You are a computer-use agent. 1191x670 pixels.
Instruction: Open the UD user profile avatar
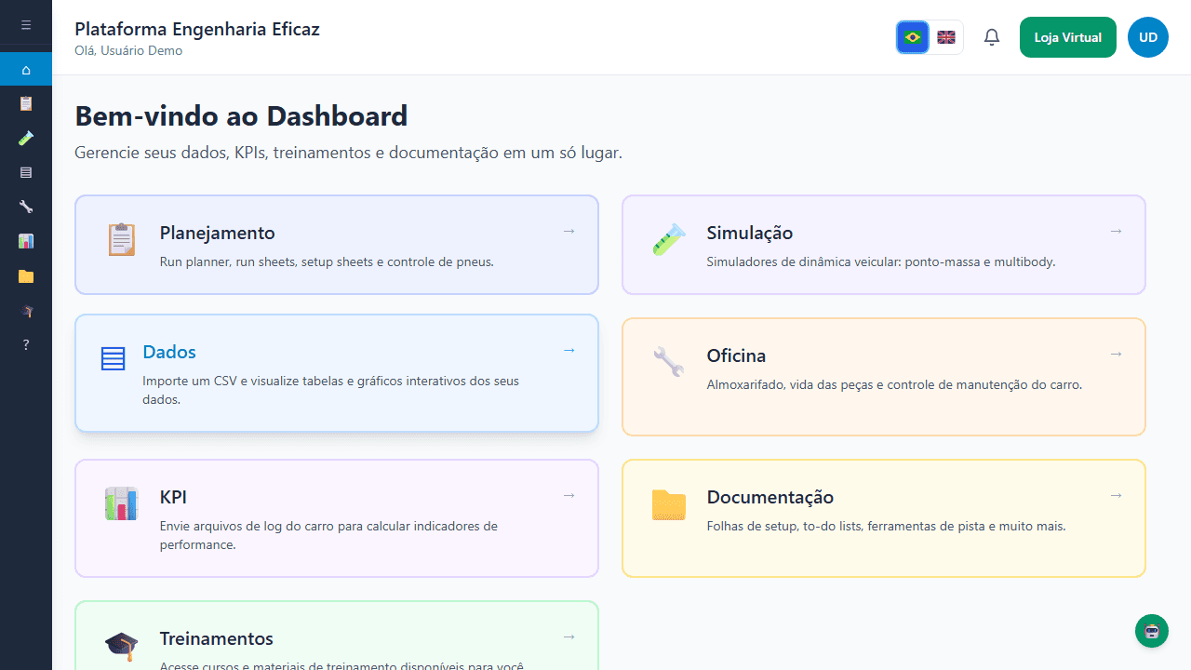(x=1147, y=37)
